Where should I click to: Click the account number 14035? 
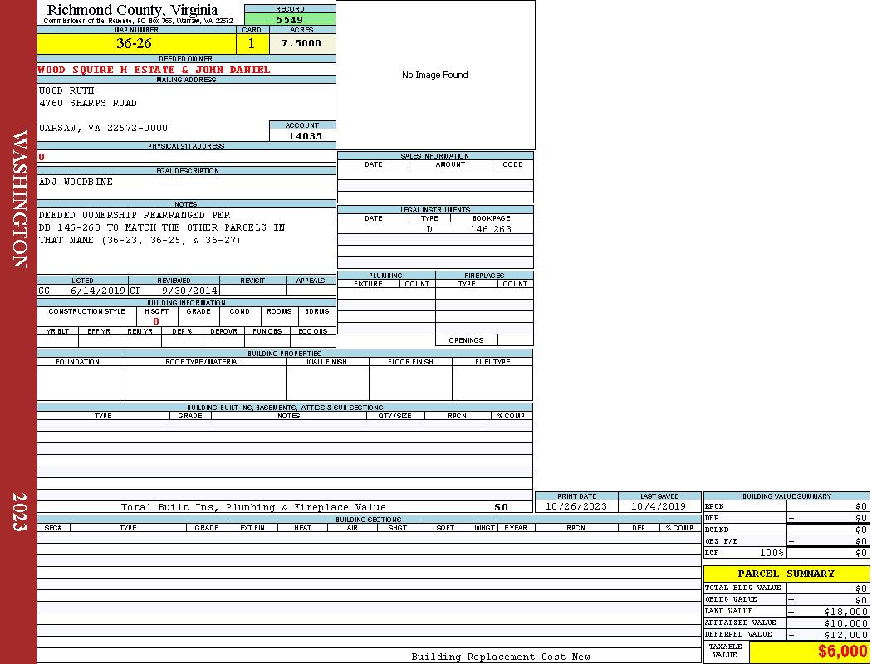click(305, 136)
